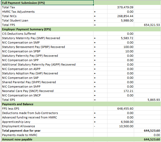Select the Employer Payment Summary (EPS) header
This screenshot has width=161, height=142.
pos(26,29)
